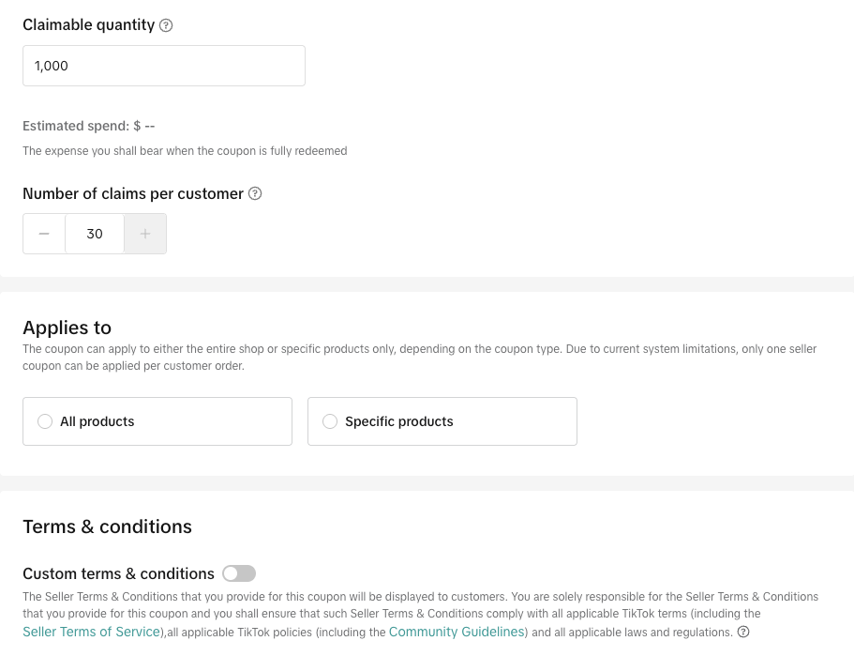This screenshot has height=656, width=854.
Task: Click the Number of claims per customer label
Action: point(133,193)
